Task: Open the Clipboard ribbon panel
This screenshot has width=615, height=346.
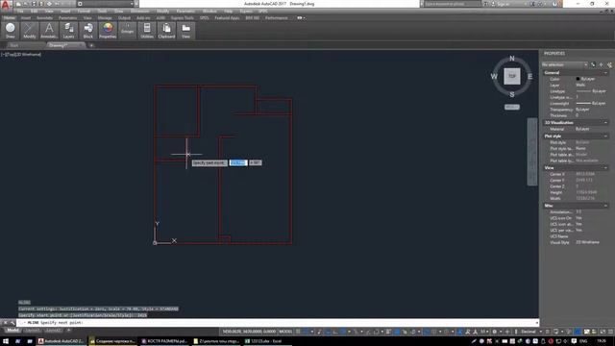Action: coord(166,31)
